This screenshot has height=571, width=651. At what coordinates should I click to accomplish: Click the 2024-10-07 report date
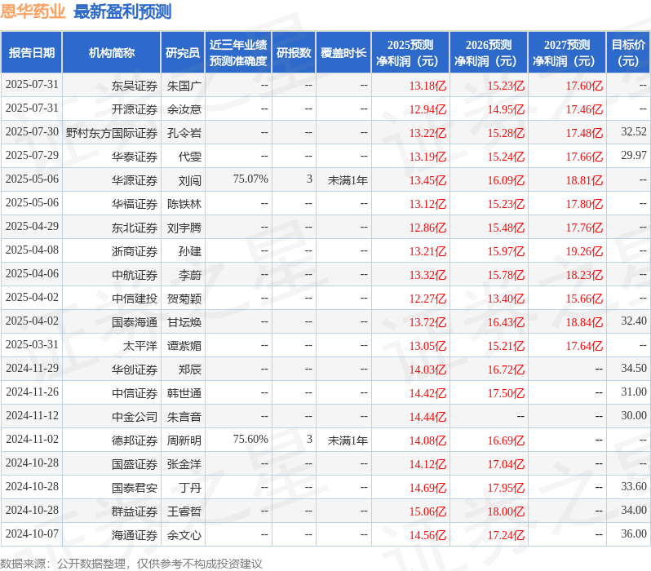click(32, 534)
